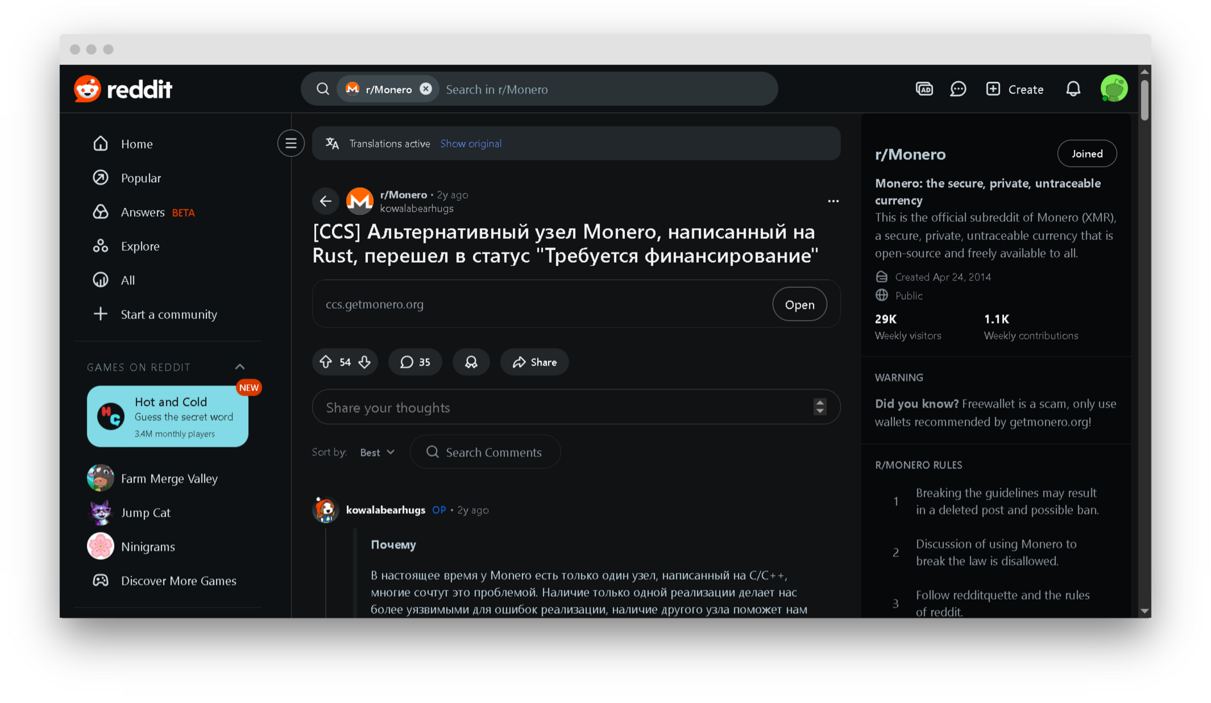Share this post
Screen dimensions: 1211x703
pos(534,362)
